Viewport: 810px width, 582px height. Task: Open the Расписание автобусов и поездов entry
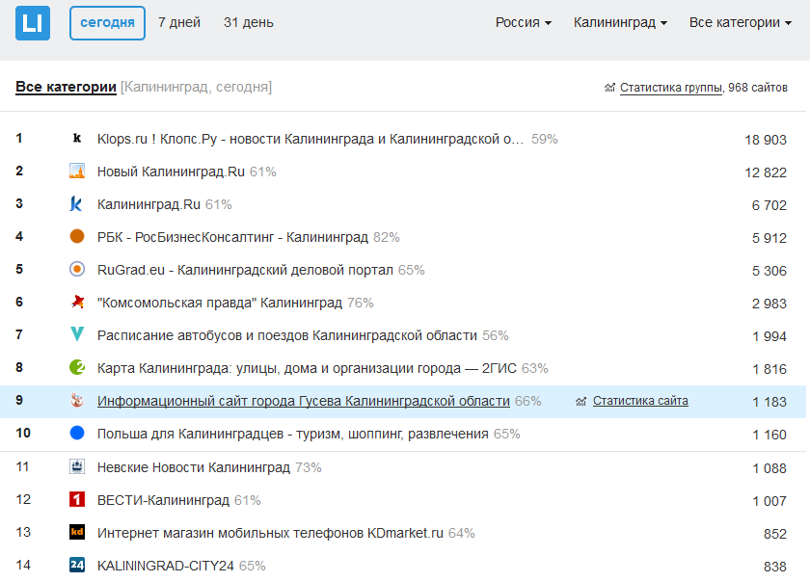tap(287, 335)
